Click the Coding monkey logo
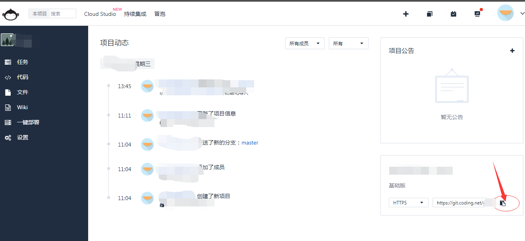This screenshot has width=525, height=241. pos(11,14)
